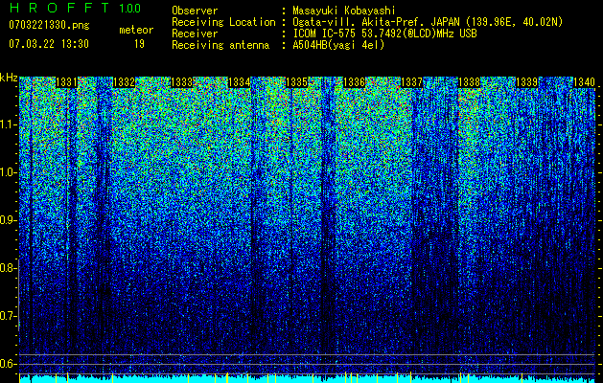603x383 pixels.
Task: Click the kHz axis unit label
Action: coord(9,78)
